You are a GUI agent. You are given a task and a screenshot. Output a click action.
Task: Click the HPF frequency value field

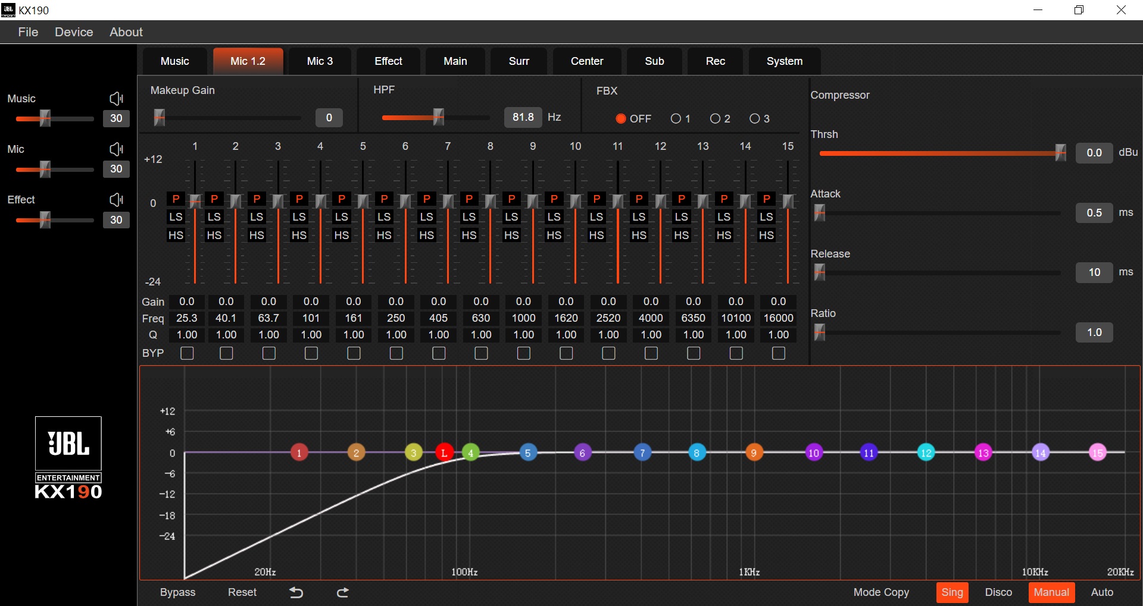point(523,117)
